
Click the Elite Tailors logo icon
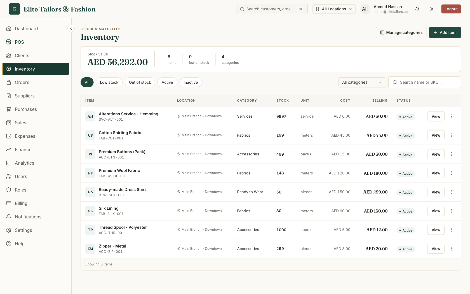click(15, 9)
